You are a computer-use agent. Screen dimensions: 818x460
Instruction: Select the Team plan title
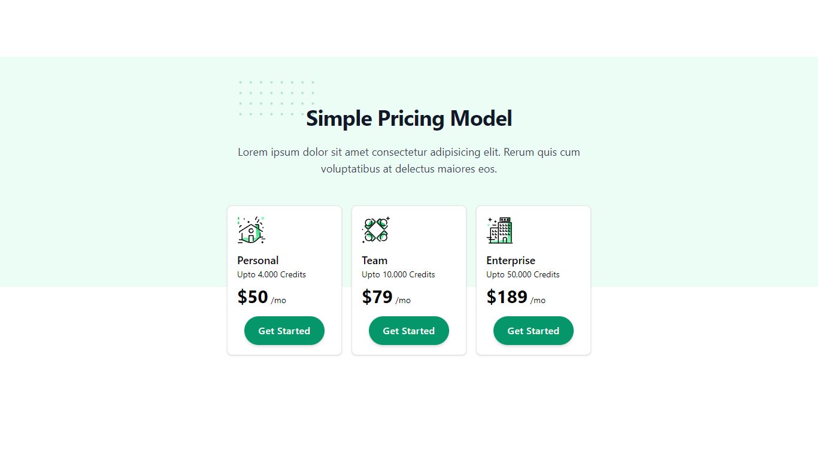point(374,261)
